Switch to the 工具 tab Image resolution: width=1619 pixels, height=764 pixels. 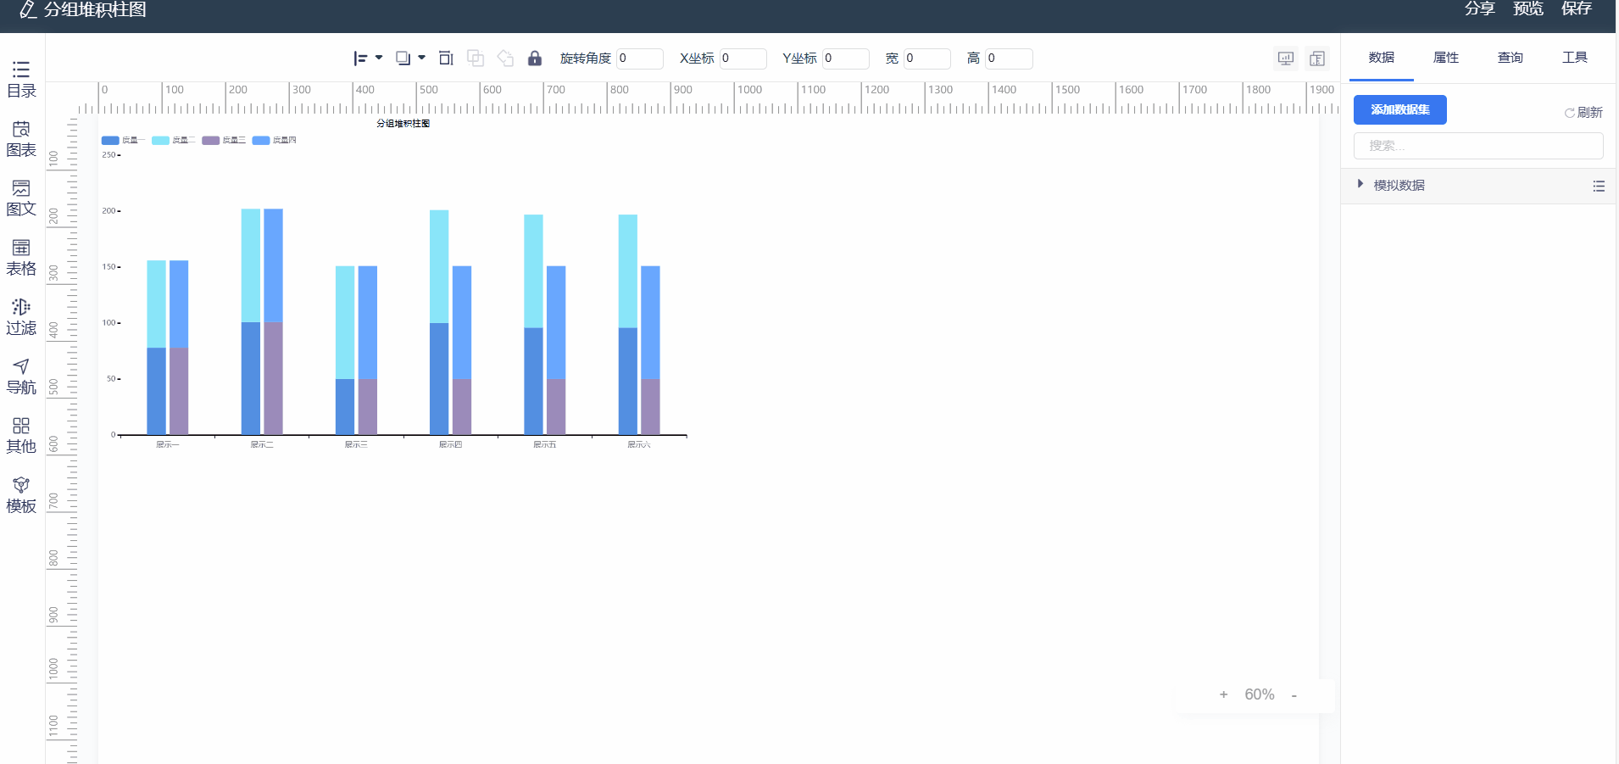pos(1575,58)
